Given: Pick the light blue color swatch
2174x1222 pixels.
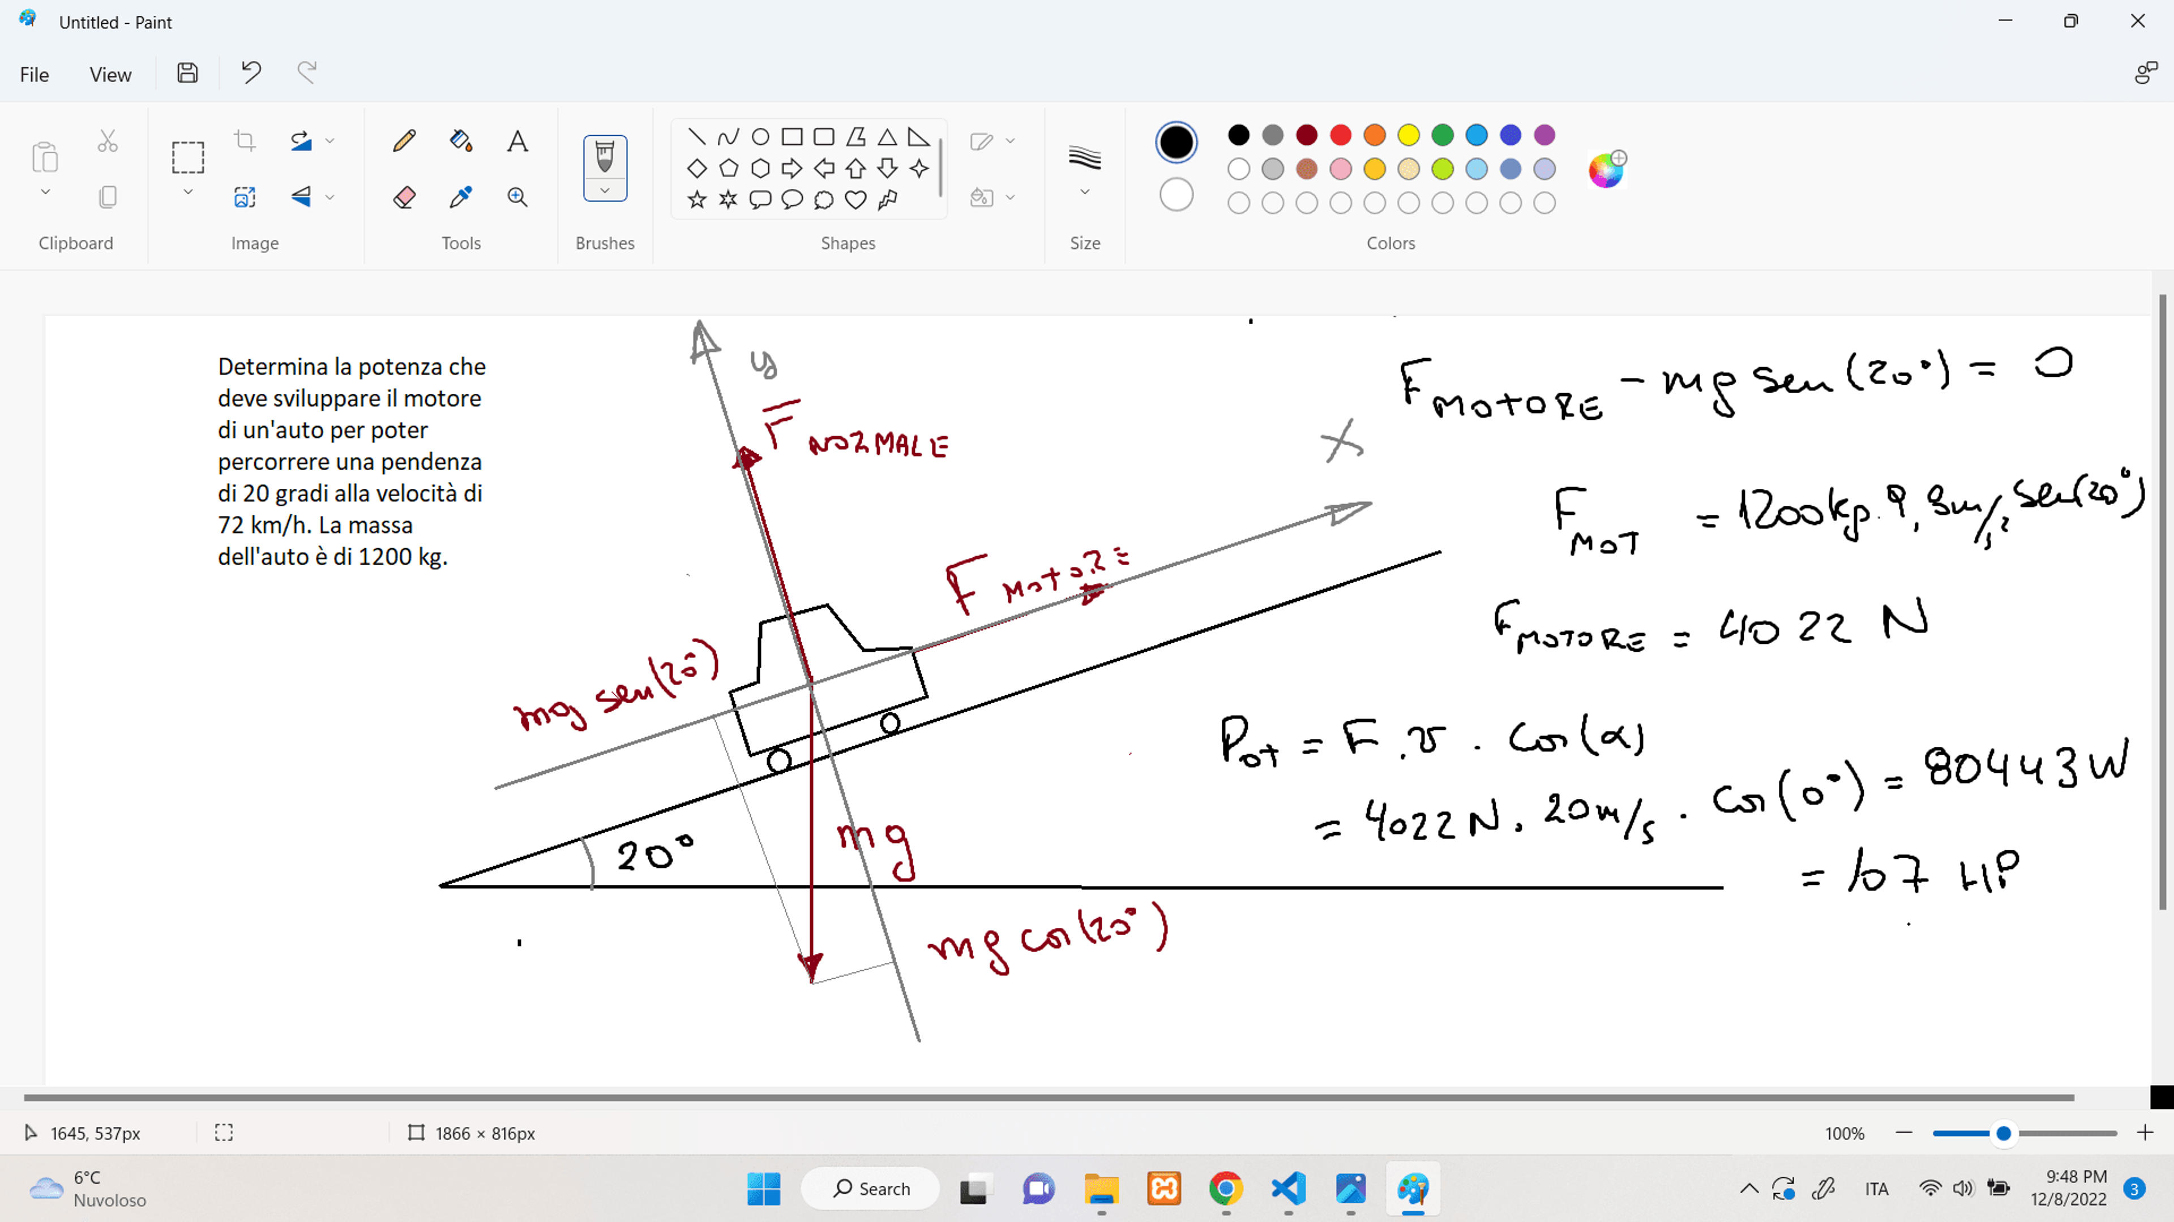Looking at the screenshot, I should [1476, 169].
